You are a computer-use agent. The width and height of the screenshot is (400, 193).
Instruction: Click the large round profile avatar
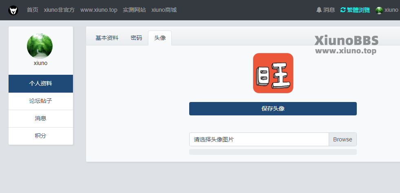(40, 46)
